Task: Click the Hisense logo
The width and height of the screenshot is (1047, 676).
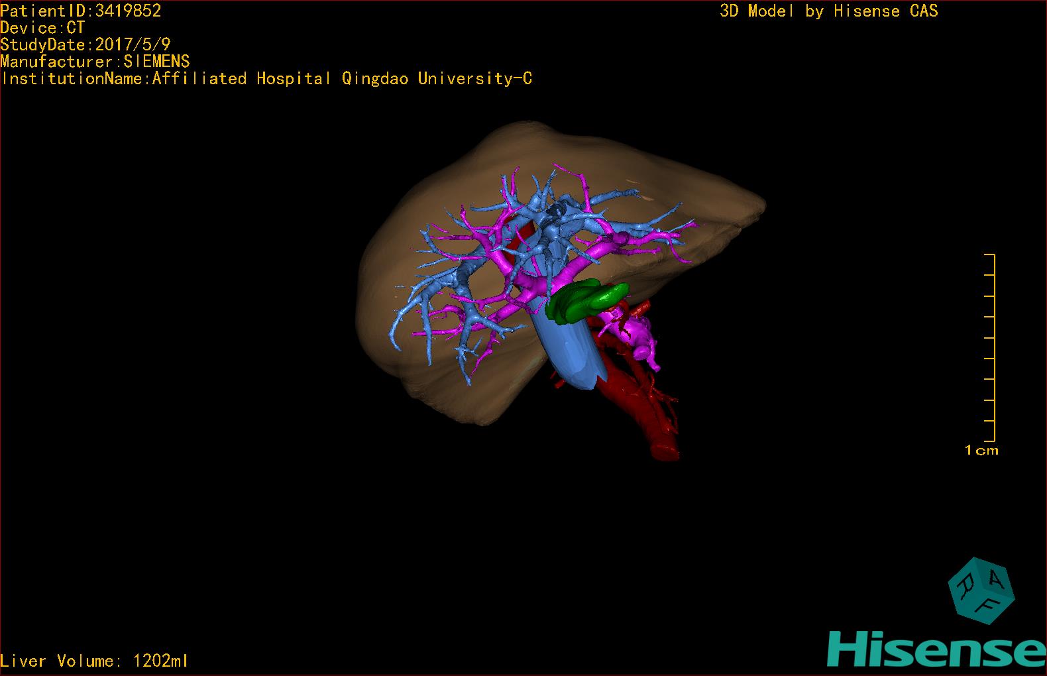Action: point(937,648)
